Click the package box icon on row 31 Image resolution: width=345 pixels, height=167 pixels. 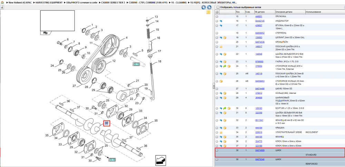point(225,113)
